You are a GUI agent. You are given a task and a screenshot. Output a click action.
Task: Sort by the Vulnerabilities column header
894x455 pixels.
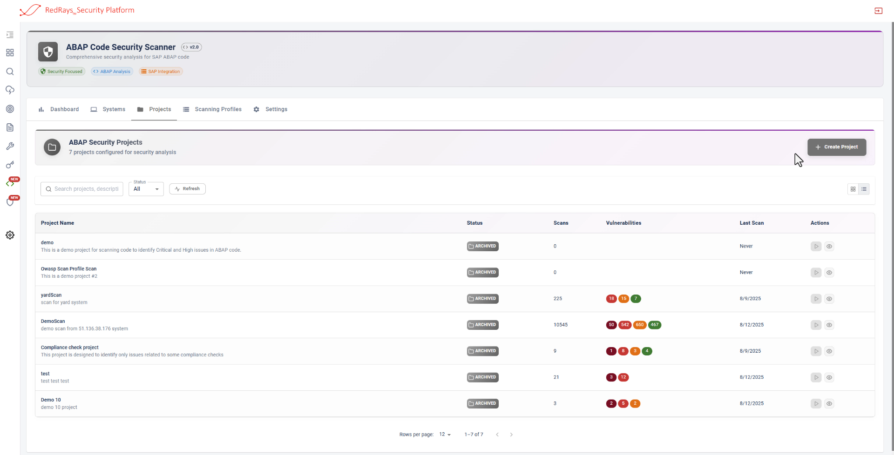[x=623, y=223]
